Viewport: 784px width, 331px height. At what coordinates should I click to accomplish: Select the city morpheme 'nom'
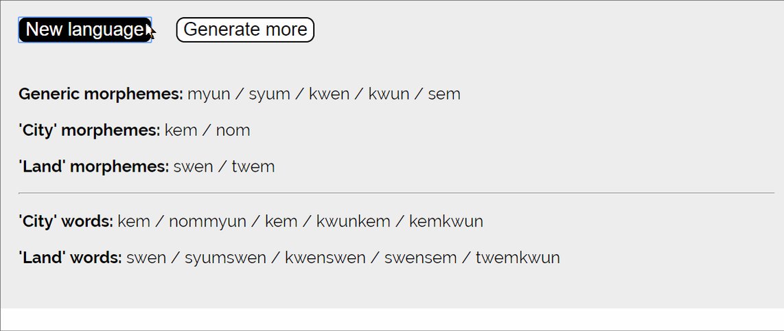(233, 130)
